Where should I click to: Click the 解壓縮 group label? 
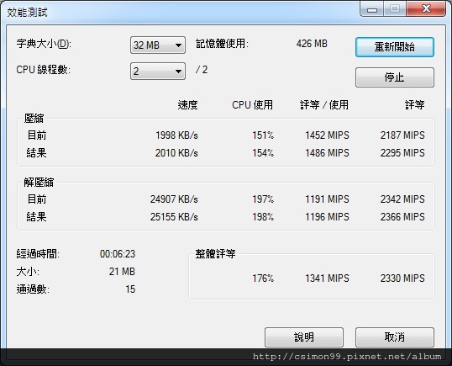[39, 183]
